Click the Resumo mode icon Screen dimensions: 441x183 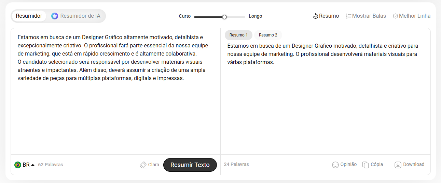tap(315, 16)
